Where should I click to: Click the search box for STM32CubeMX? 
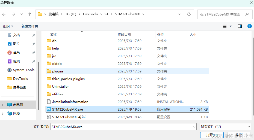(x=225, y=14)
